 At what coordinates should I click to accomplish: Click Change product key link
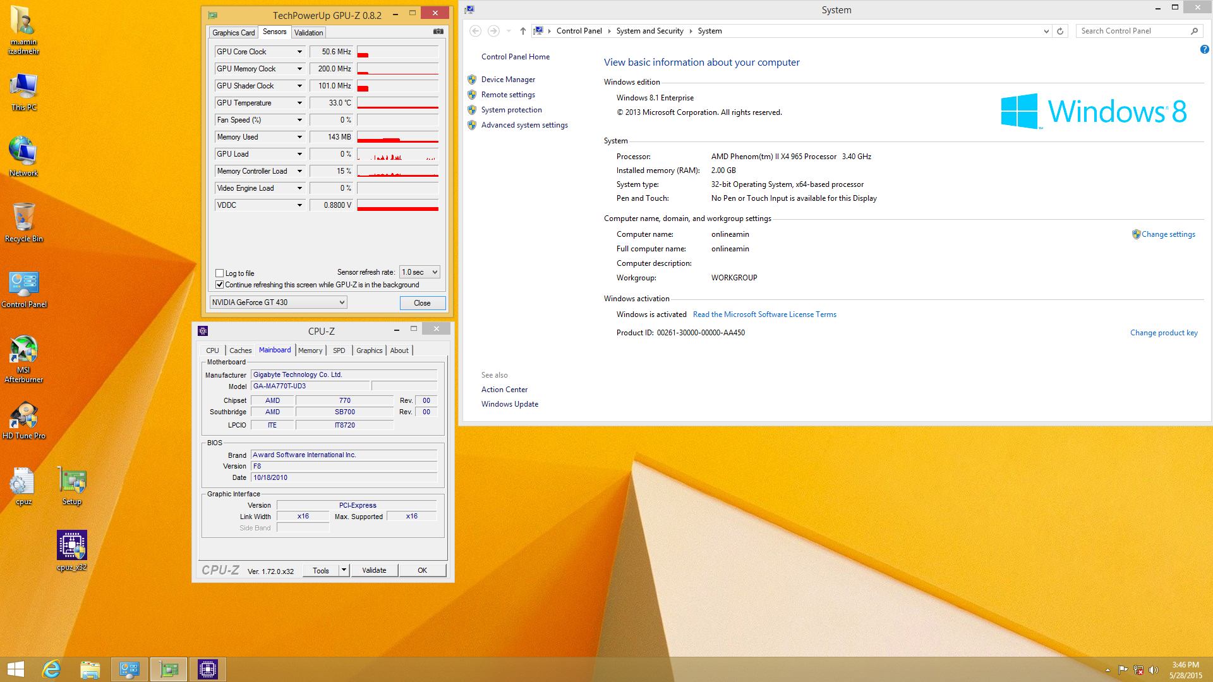(x=1164, y=333)
